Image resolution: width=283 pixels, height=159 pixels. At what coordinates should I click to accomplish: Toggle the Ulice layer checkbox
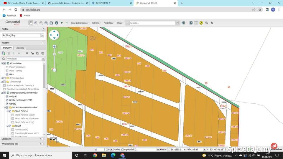(x=7, y=74)
